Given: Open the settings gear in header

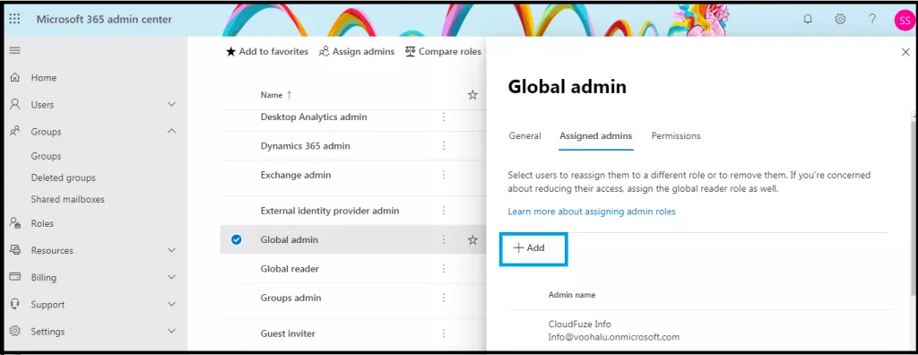Looking at the screenshot, I should (x=840, y=20).
